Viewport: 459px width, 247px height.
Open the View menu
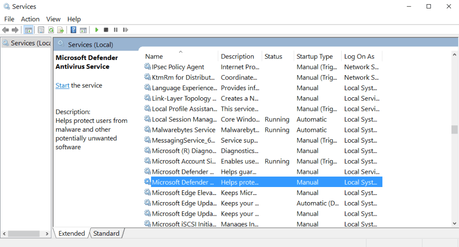tap(53, 19)
